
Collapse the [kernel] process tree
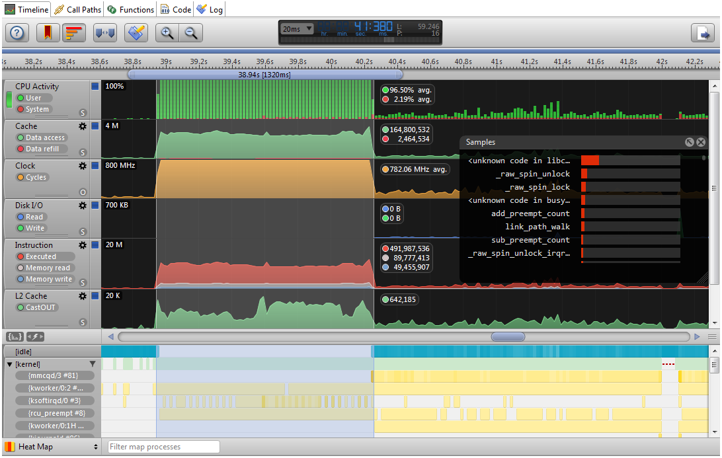click(x=10, y=364)
